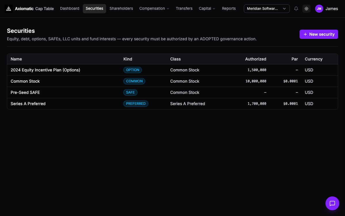The height and width of the screenshot is (216, 345).
Task: Click the Series A Preferred class cell
Action: click(187, 104)
